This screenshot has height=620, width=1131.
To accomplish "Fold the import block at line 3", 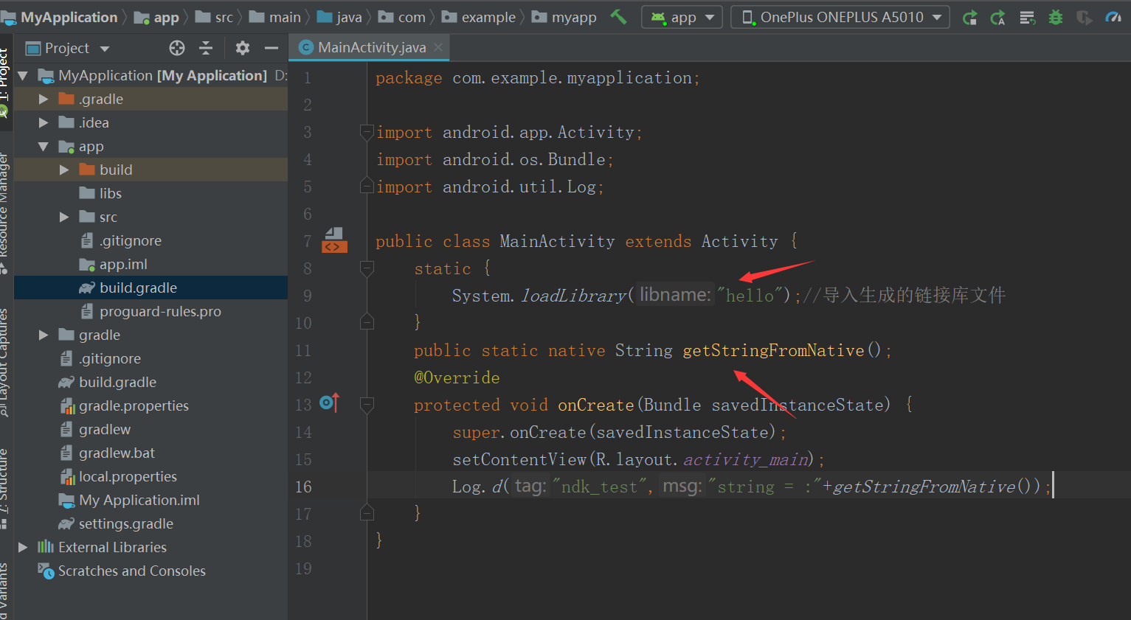I will coord(367,133).
